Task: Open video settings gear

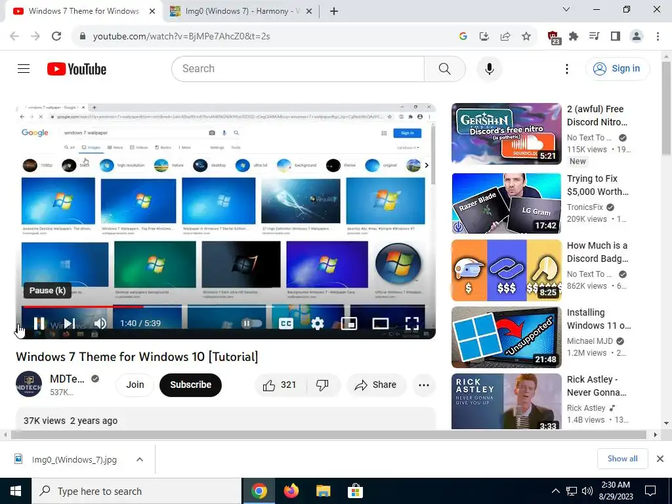Action: 317,323
